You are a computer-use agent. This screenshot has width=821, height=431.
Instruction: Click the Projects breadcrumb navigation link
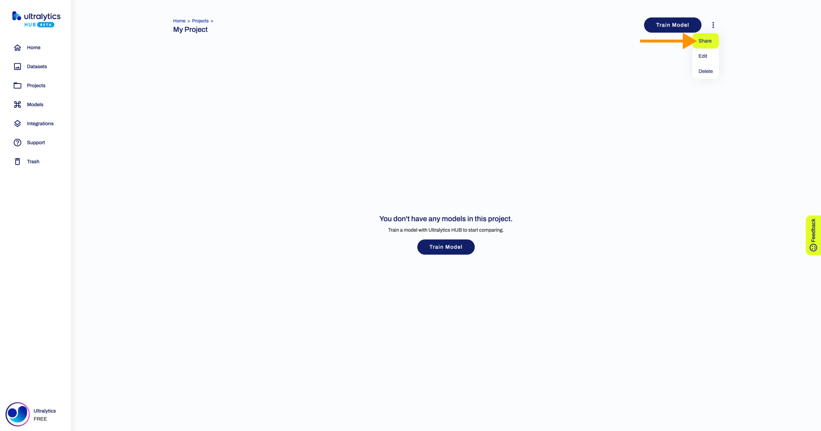coord(200,21)
